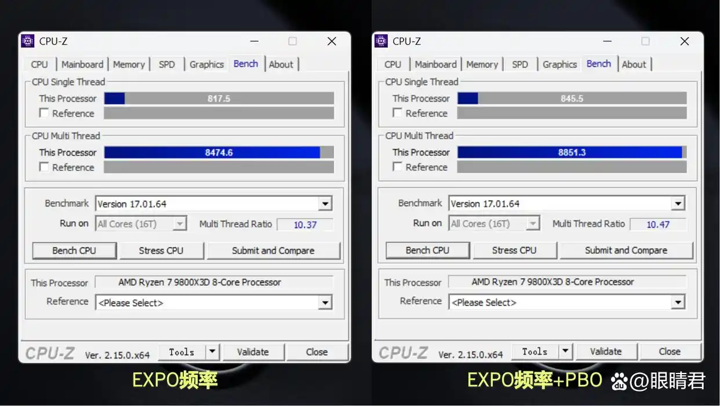The image size is (720, 406).
Task: Select the SPD tab in left window
Action: coord(167,64)
